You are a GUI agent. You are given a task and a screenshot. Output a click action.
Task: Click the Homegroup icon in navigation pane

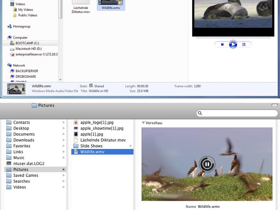coord(9,27)
